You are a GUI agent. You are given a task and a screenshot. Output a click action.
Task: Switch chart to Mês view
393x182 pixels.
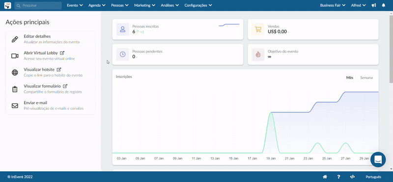[x=349, y=78]
